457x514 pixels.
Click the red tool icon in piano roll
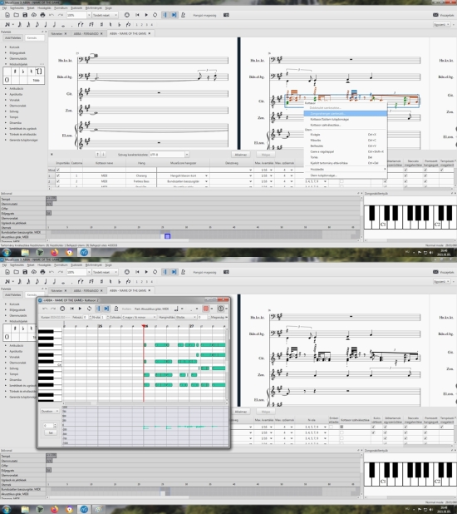point(206,309)
